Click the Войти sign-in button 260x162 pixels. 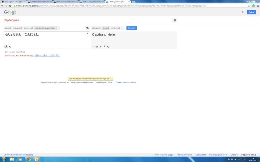click(x=251, y=12)
